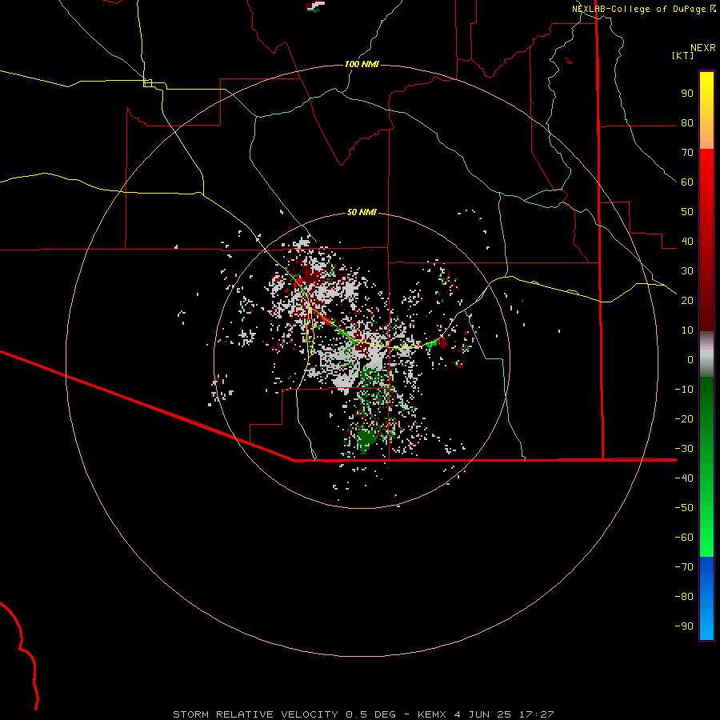Screen dimensions: 720x720
Task: Click the NEXR label above the scale
Action: point(703,48)
